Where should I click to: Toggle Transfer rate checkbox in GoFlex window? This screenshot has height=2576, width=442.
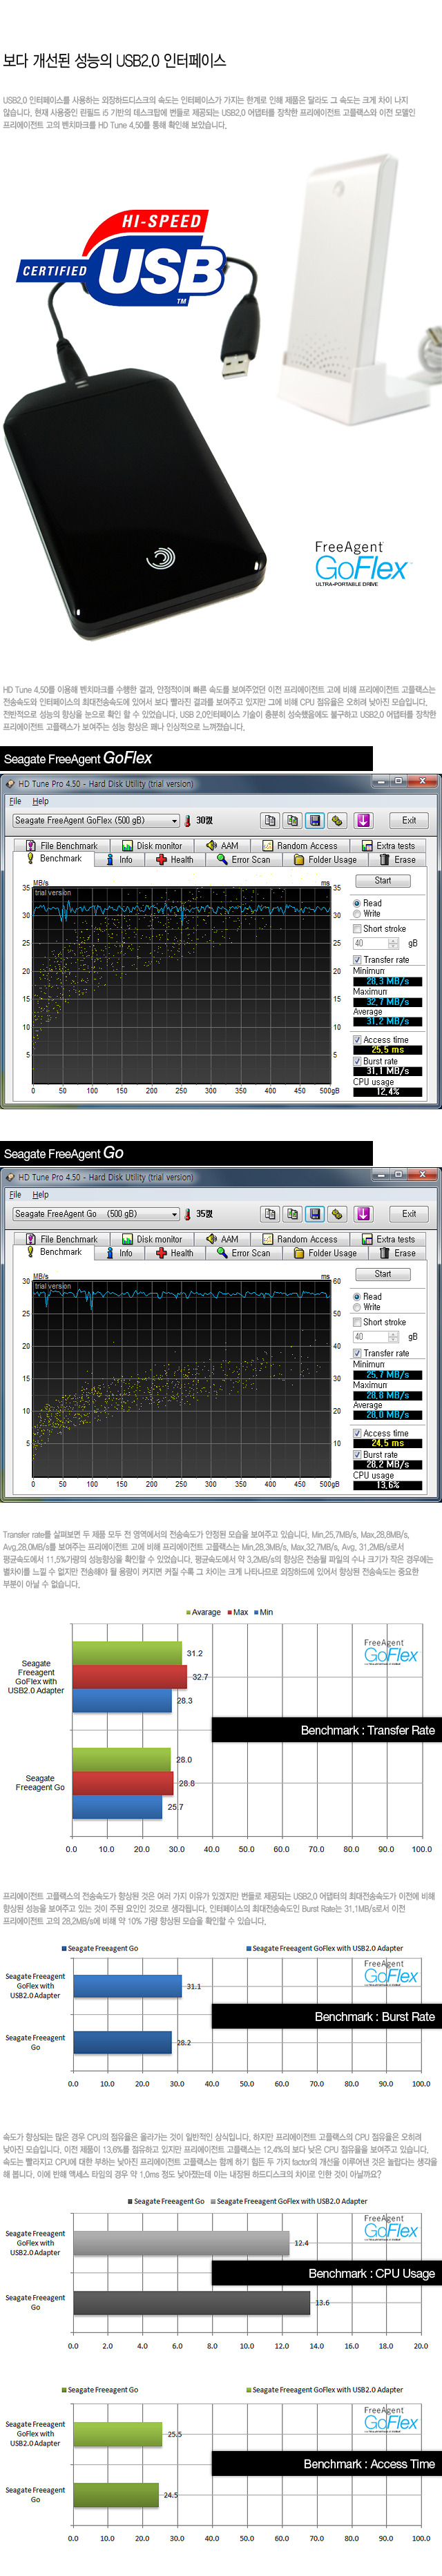click(x=357, y=960)
